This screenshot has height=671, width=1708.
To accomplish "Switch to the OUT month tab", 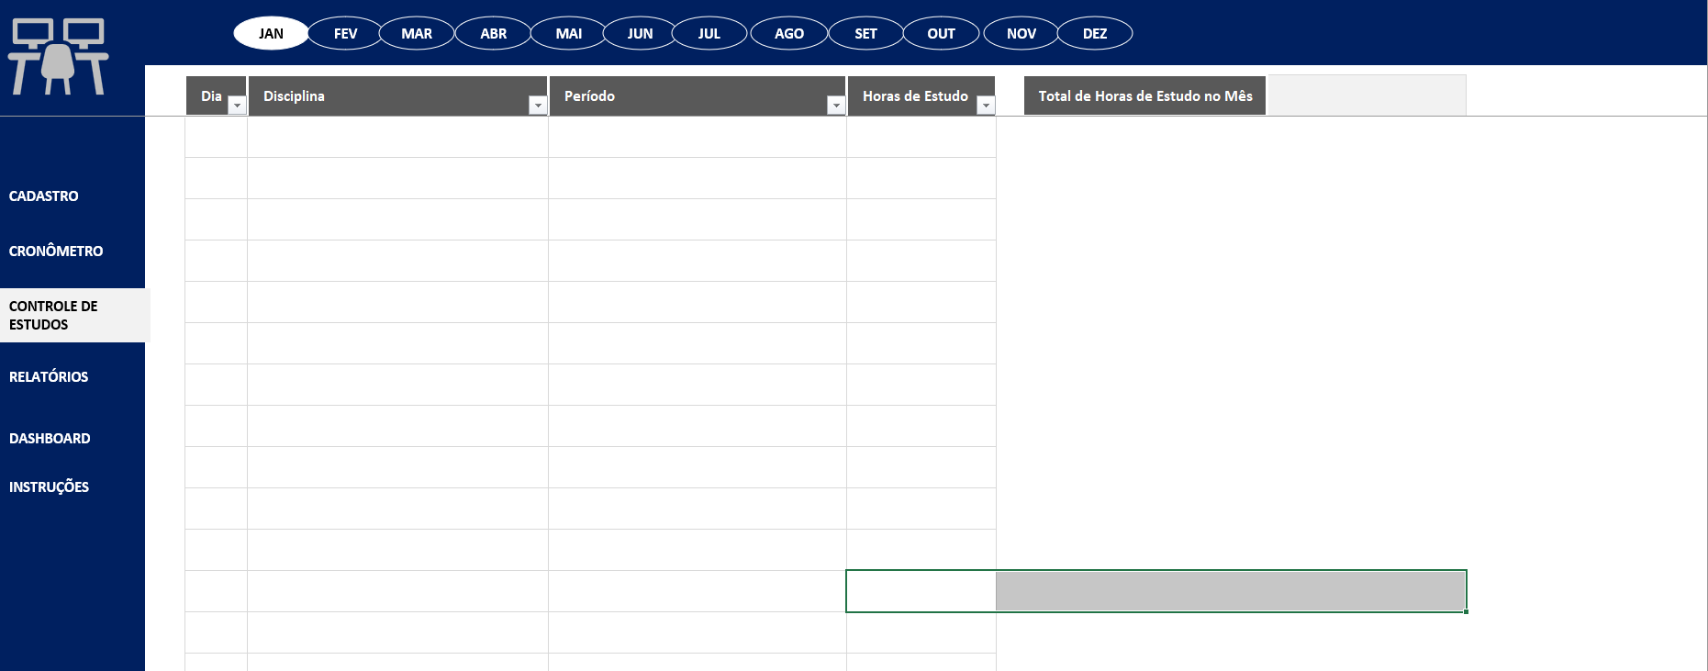I will pyautogui.click(x=942, y=33).
